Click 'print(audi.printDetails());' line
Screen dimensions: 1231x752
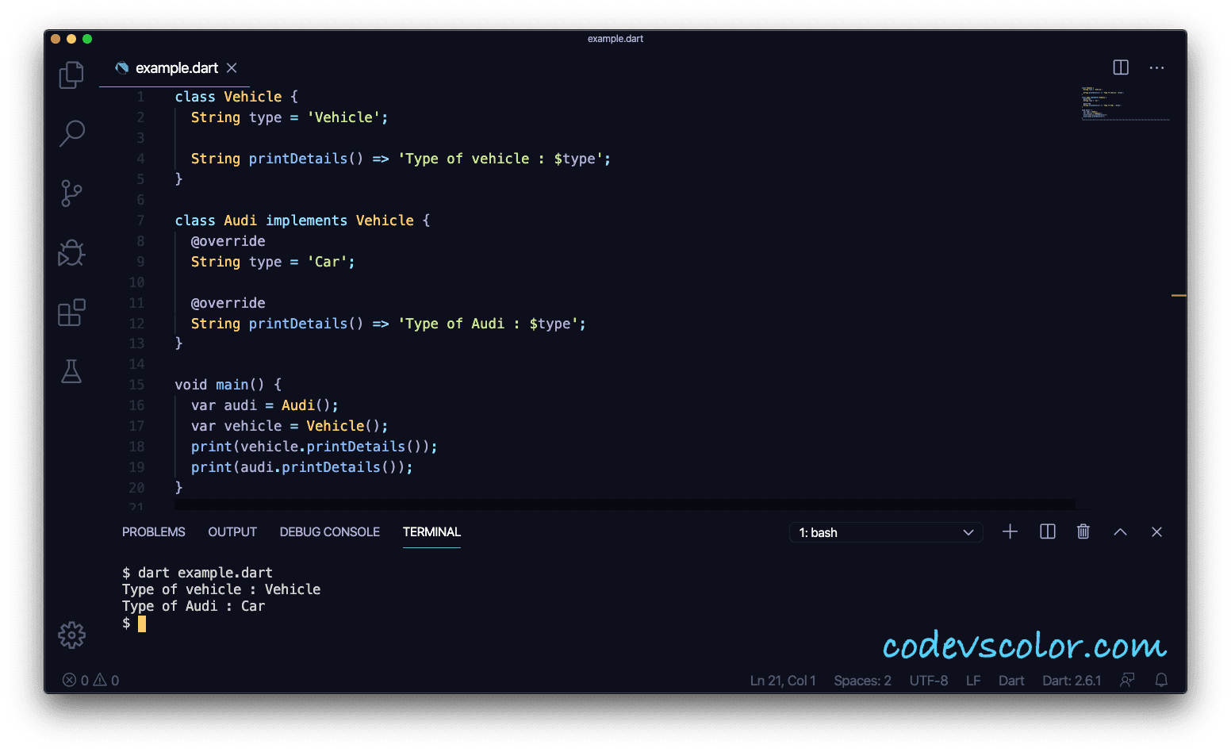coord(302,467)
